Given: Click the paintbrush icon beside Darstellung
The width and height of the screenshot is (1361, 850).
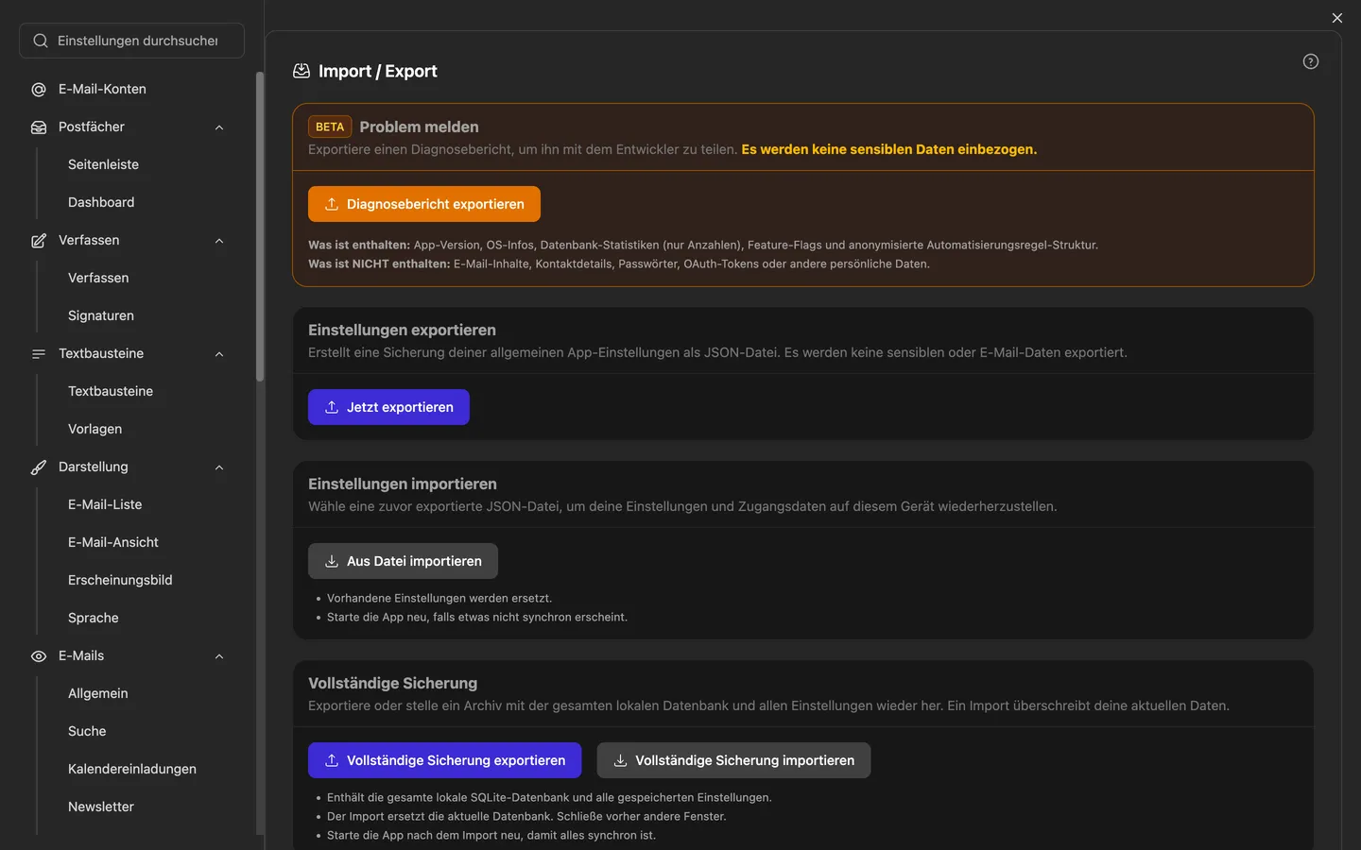Looking at the screenshot, I should 39,467.
